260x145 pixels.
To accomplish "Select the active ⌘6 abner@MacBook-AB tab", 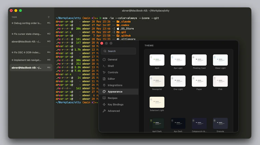I will (x=31, y=68).
